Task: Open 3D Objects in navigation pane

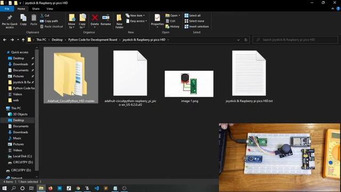Action: [20, 114]
